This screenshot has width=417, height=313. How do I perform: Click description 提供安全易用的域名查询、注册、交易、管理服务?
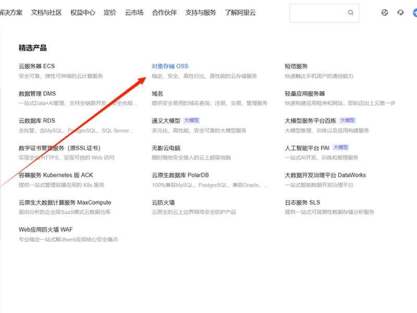(210, 103)
